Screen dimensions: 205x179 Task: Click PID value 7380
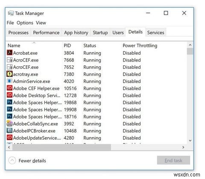click(x=69, y=74)
